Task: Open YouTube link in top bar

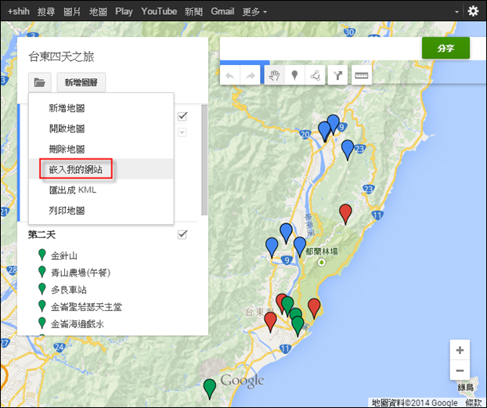Action: (159, 12)
